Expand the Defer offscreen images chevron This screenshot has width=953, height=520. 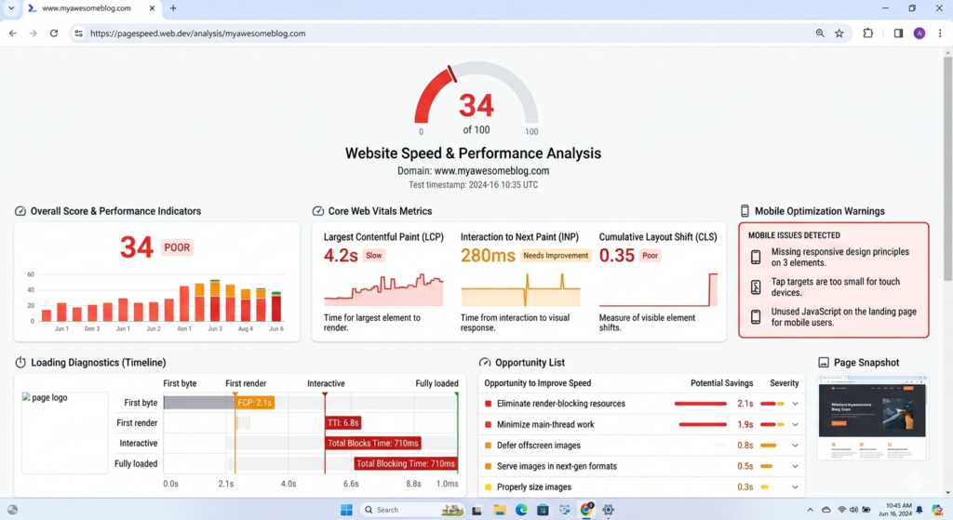pyautogui.click(x=795, y=446)
